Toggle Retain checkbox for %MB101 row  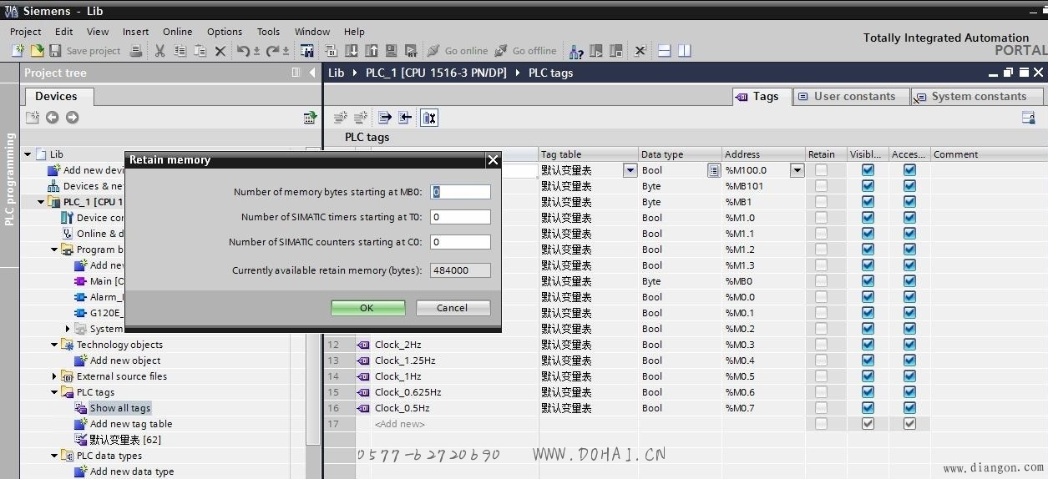tap(822, 186)
